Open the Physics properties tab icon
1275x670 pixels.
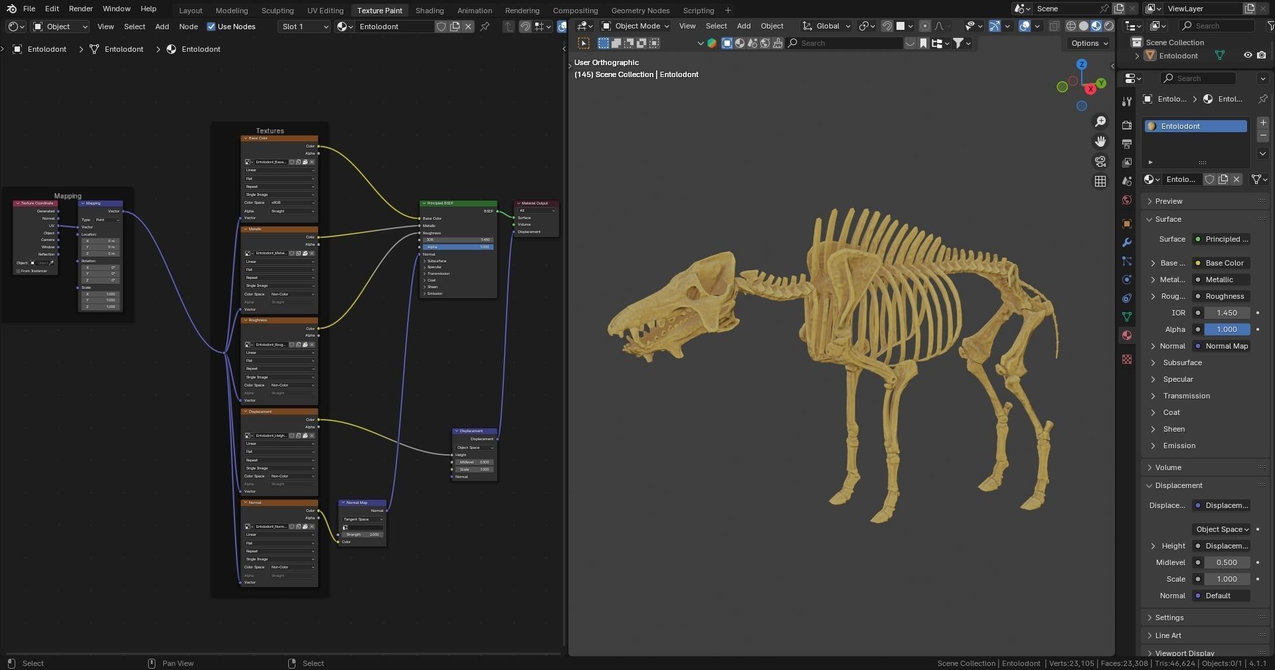[x=1126, y=280]
